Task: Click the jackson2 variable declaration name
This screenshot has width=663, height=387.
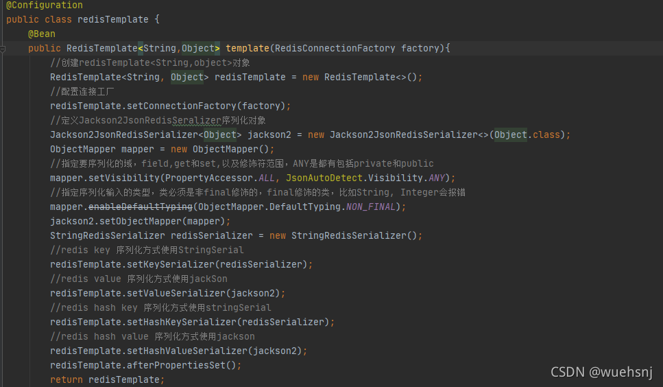Action: [x=269, y=134]
